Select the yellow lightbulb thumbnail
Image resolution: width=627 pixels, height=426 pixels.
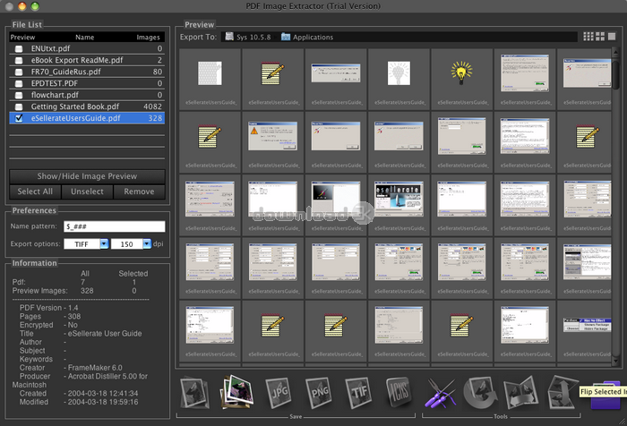click(461, 73)
